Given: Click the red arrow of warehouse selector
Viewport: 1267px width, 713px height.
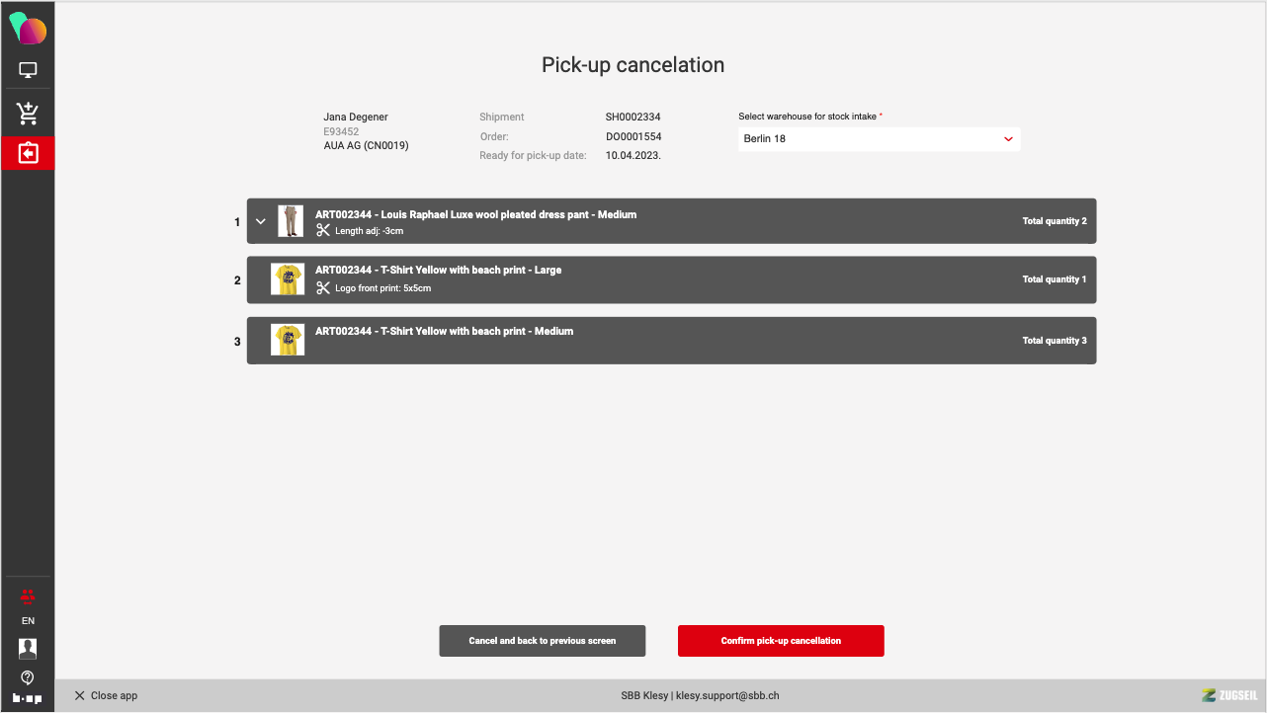Looking at the screenshot, I should (x=1008, y=139).
